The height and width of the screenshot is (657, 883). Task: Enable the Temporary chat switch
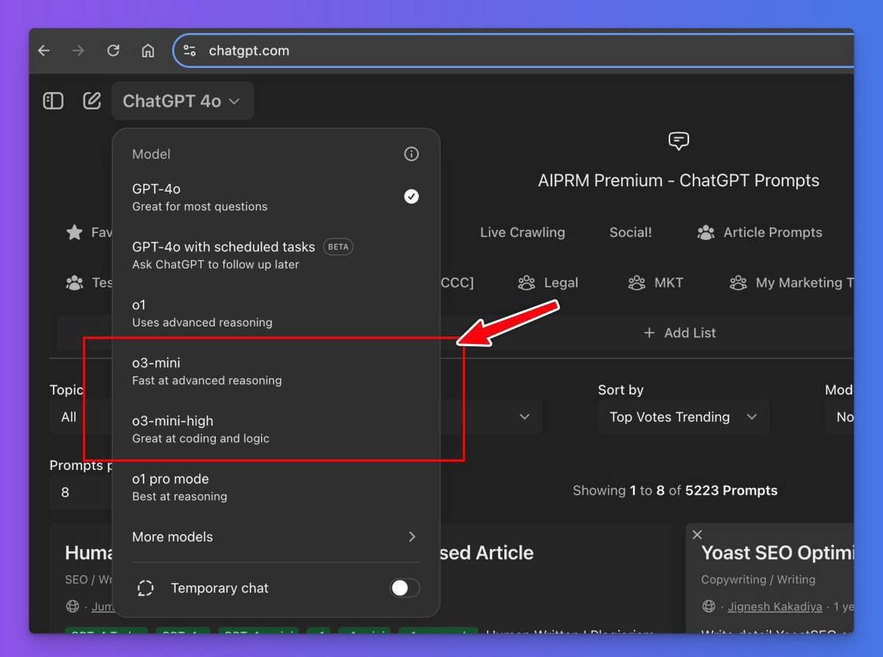point(405,588)
